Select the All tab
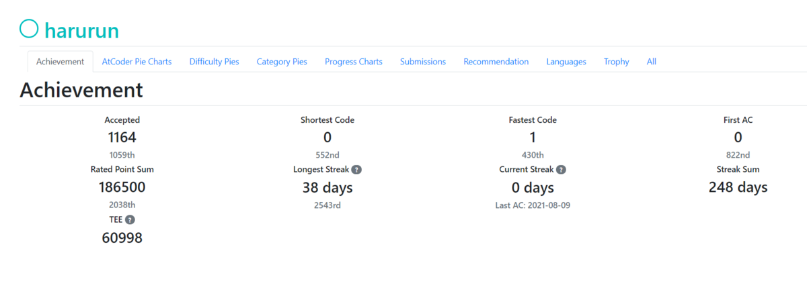 (x=652, y=61)
